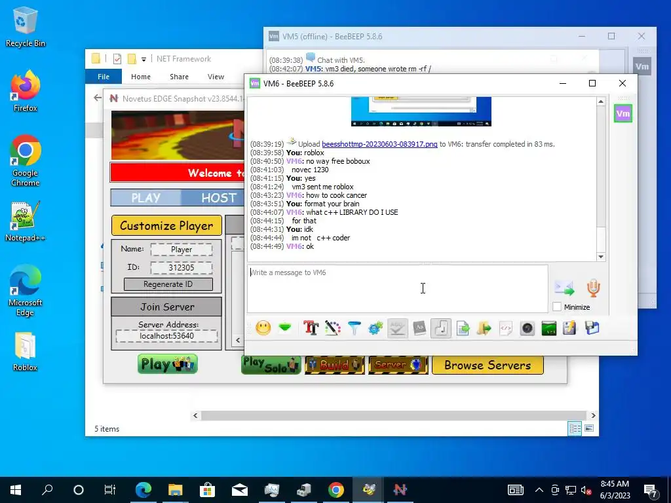This screenshot has height=503, width=671.
Task: Click the Aa dictionary word completer icon
Action: click(419, 328)
